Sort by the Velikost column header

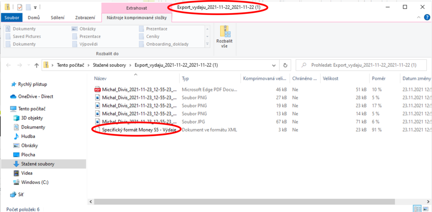coord(331,78)
